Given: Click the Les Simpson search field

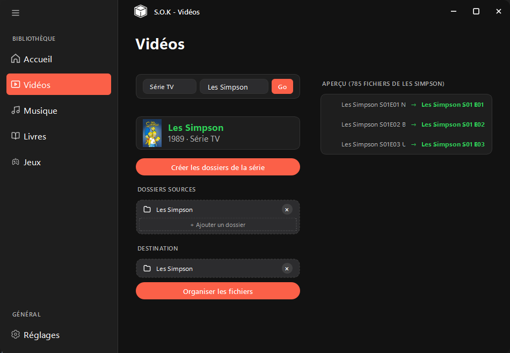Looking at the screenshot, I should 234,87.
